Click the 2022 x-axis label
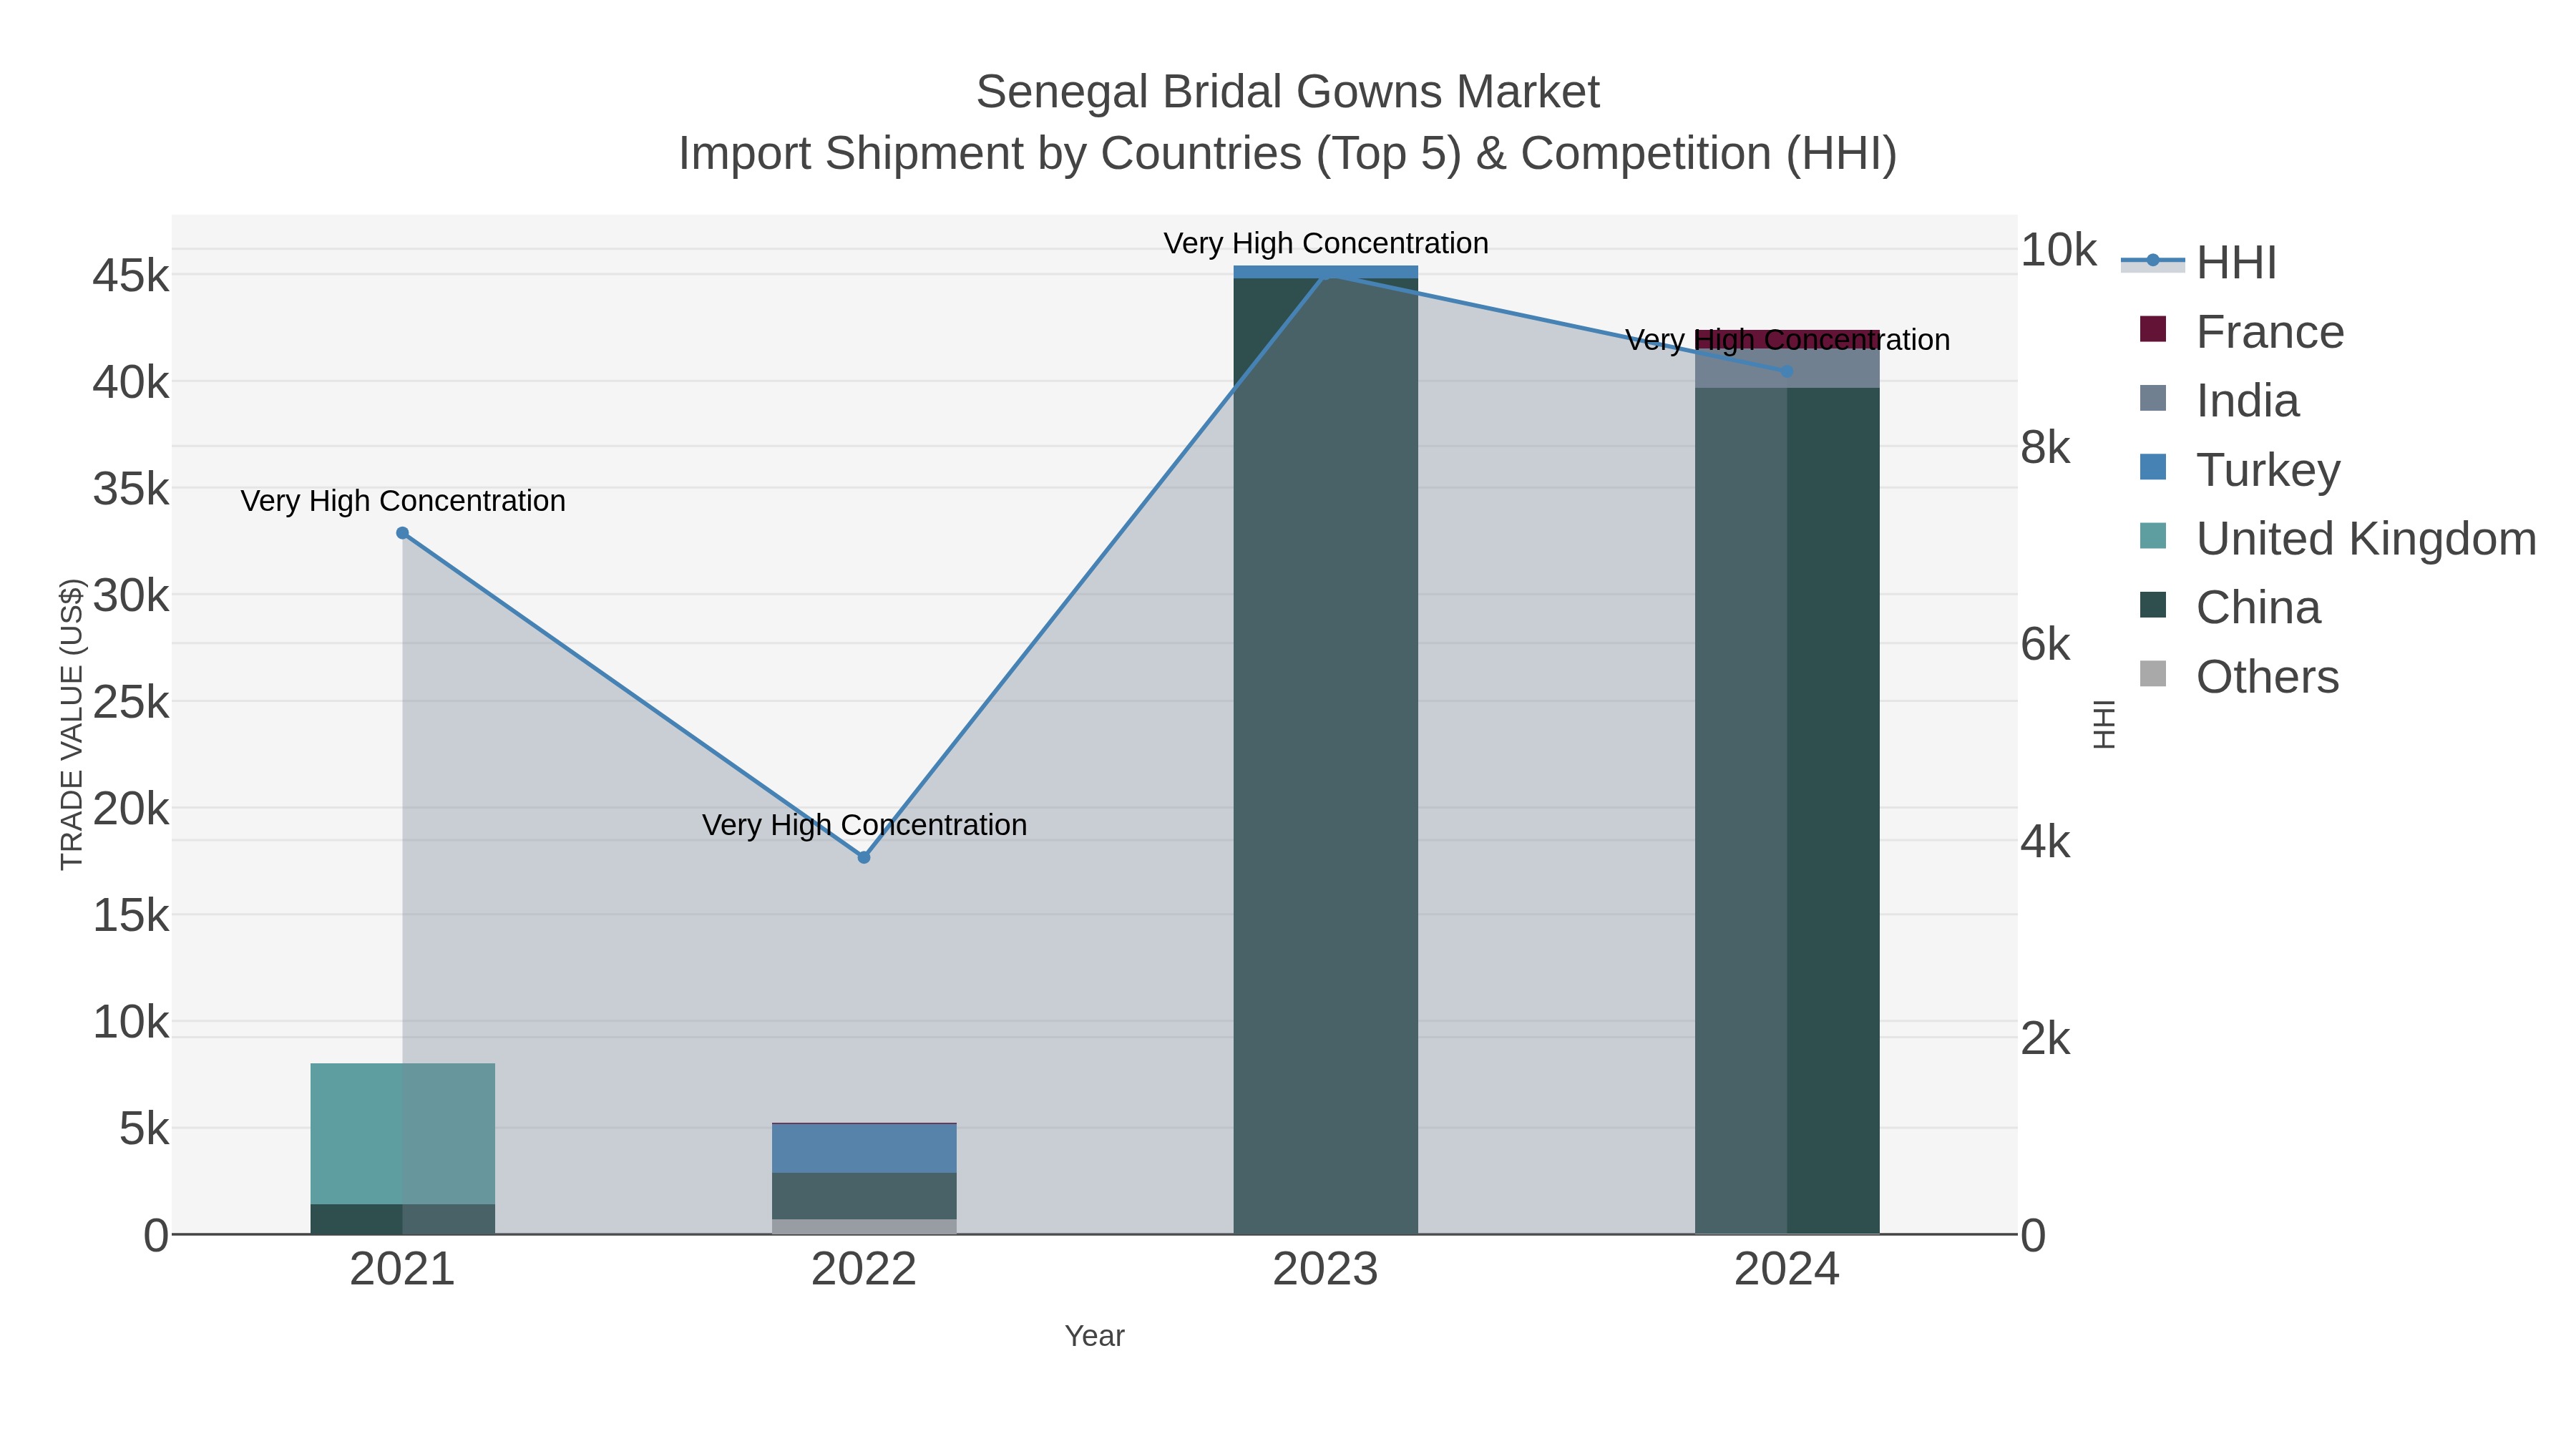Viewport: 2576px width, 1449px height. [x=864, y=1270]
